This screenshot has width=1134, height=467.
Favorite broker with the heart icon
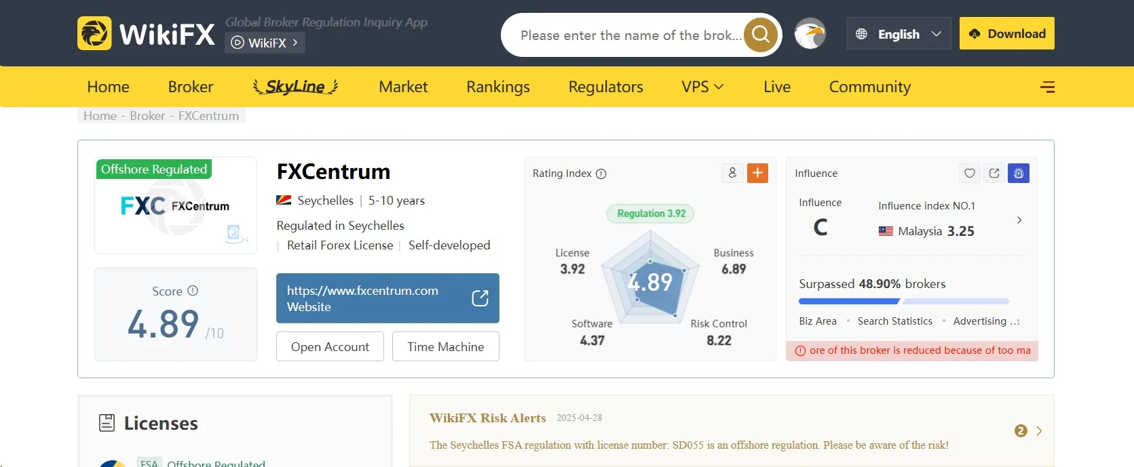(x=970, y=173)
